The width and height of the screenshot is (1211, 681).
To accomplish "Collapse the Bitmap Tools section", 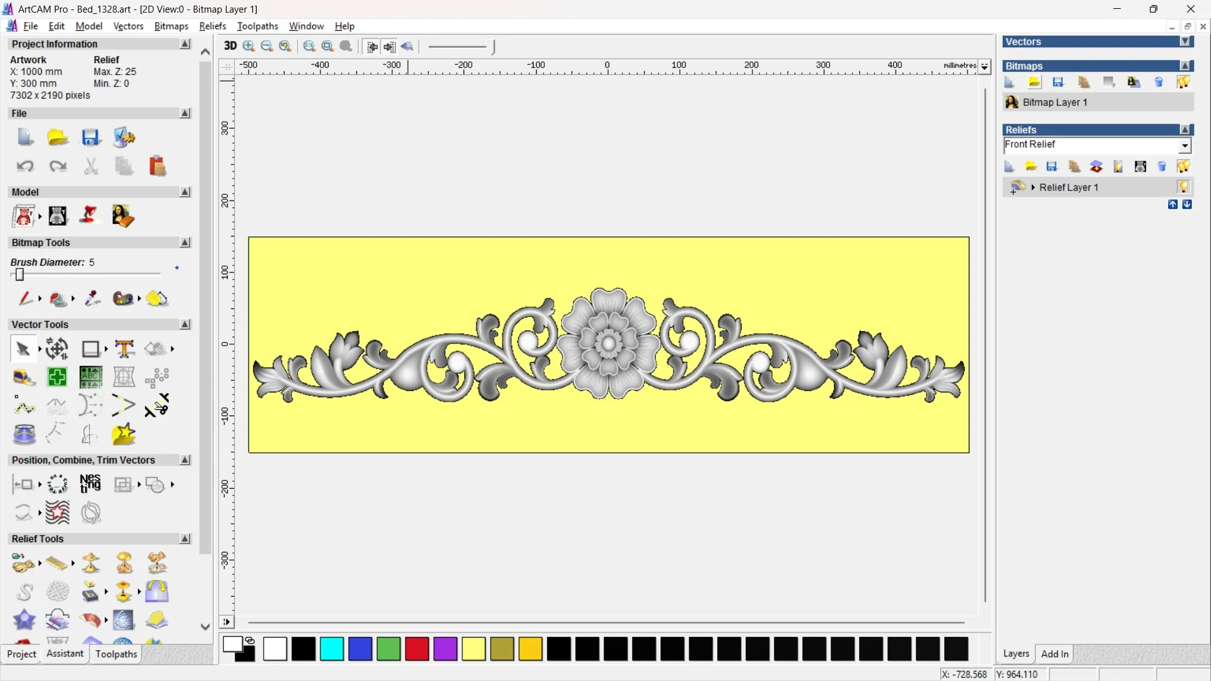I will tap(185, 243).
